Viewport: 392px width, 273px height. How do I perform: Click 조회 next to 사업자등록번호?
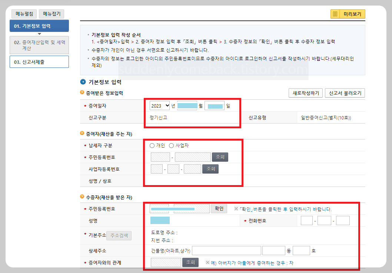(x=210, y=169)
